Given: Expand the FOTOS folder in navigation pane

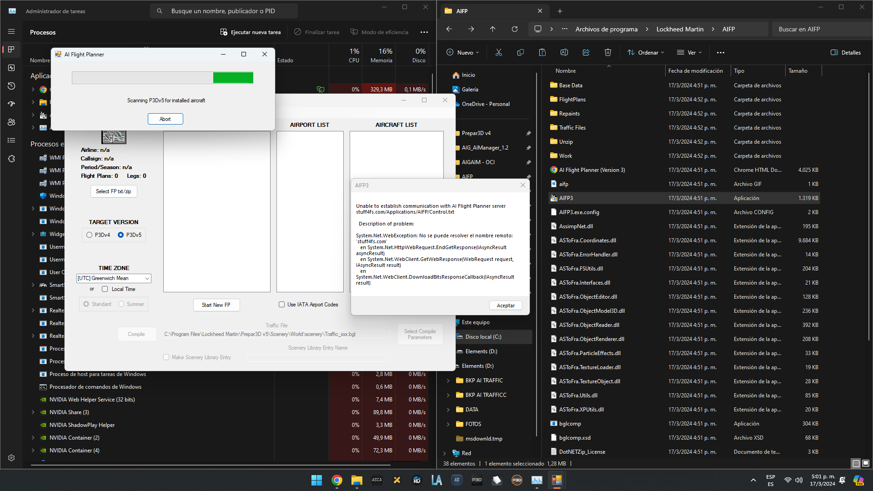Looking at the screenshot, I should tap(448, 424).
